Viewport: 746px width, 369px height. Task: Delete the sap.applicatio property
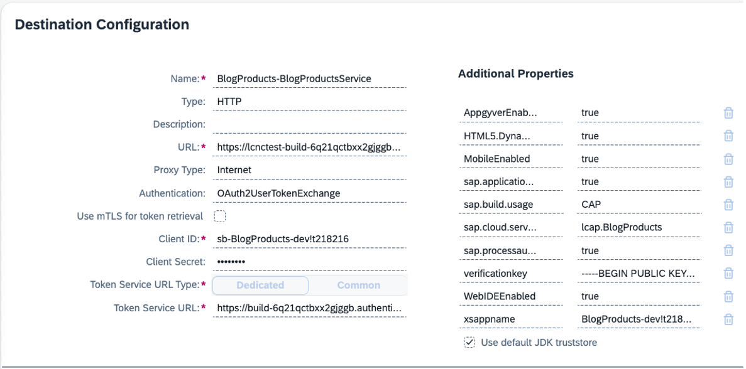coord(728,181)
